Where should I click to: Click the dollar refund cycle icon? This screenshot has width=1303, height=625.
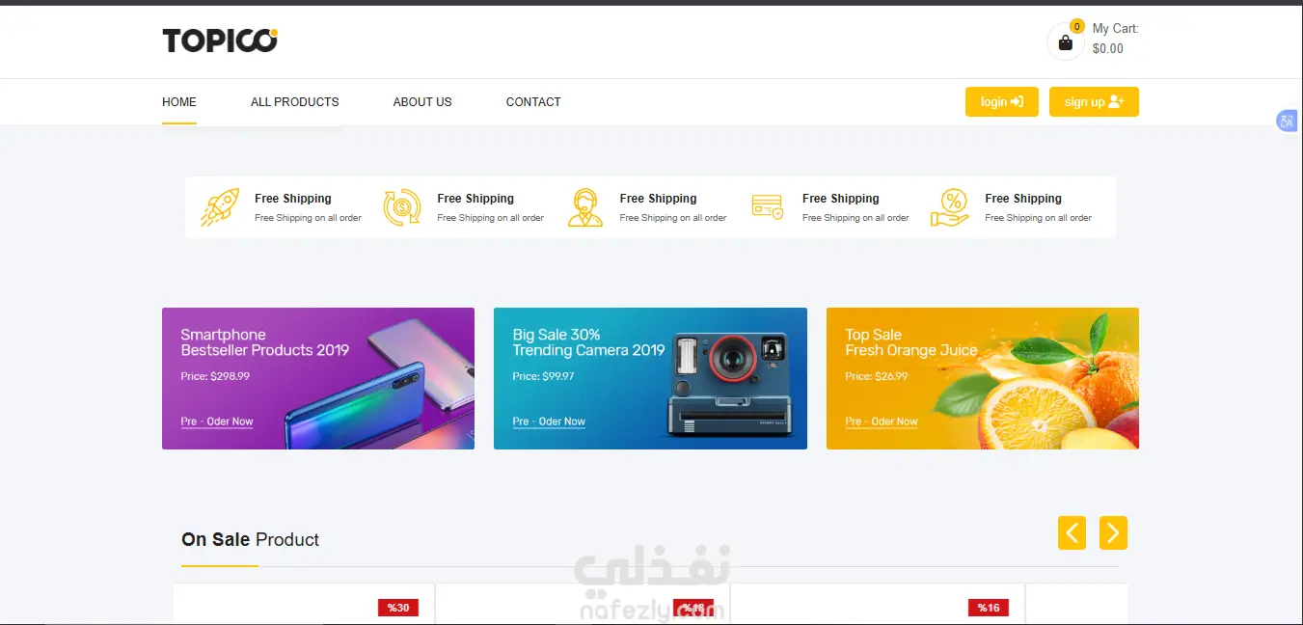[402, 207]
